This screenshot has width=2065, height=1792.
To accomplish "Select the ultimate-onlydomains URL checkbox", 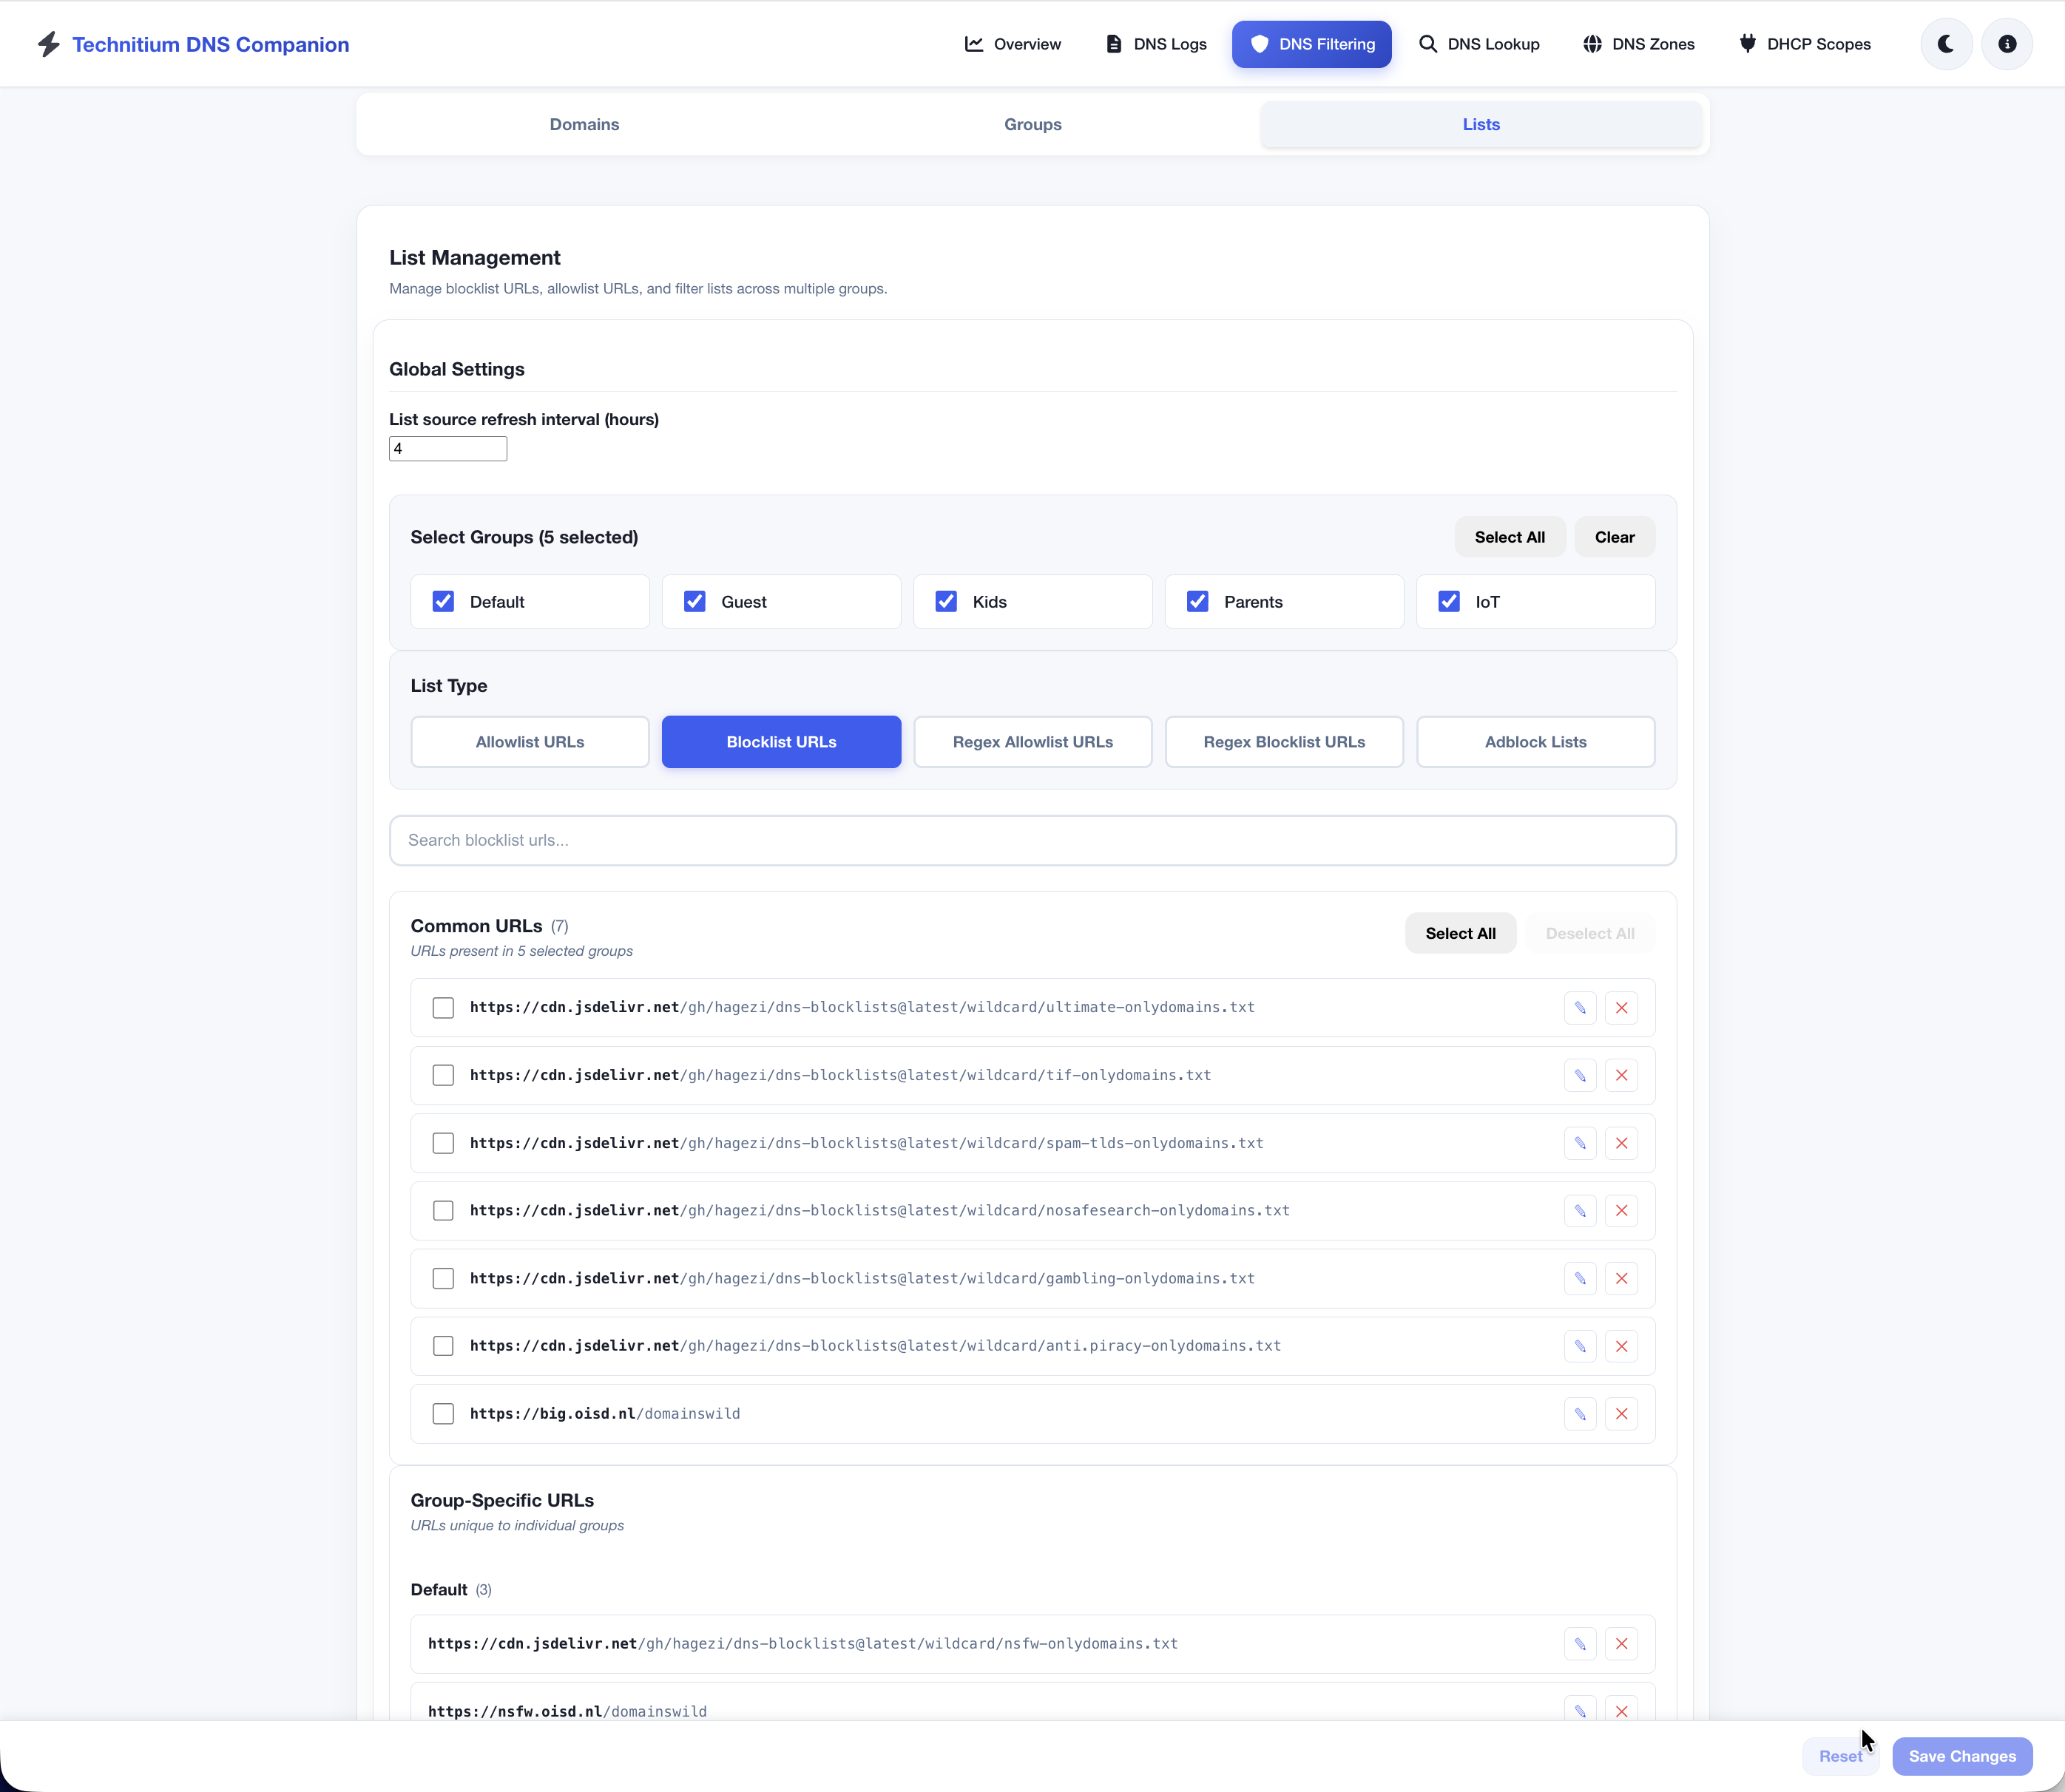I will coord(443,1007).
